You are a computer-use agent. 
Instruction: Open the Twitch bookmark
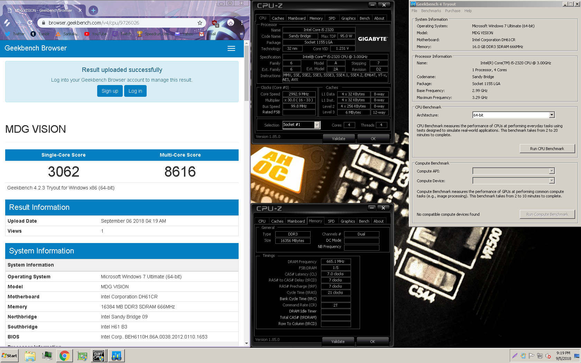[122, 34]
